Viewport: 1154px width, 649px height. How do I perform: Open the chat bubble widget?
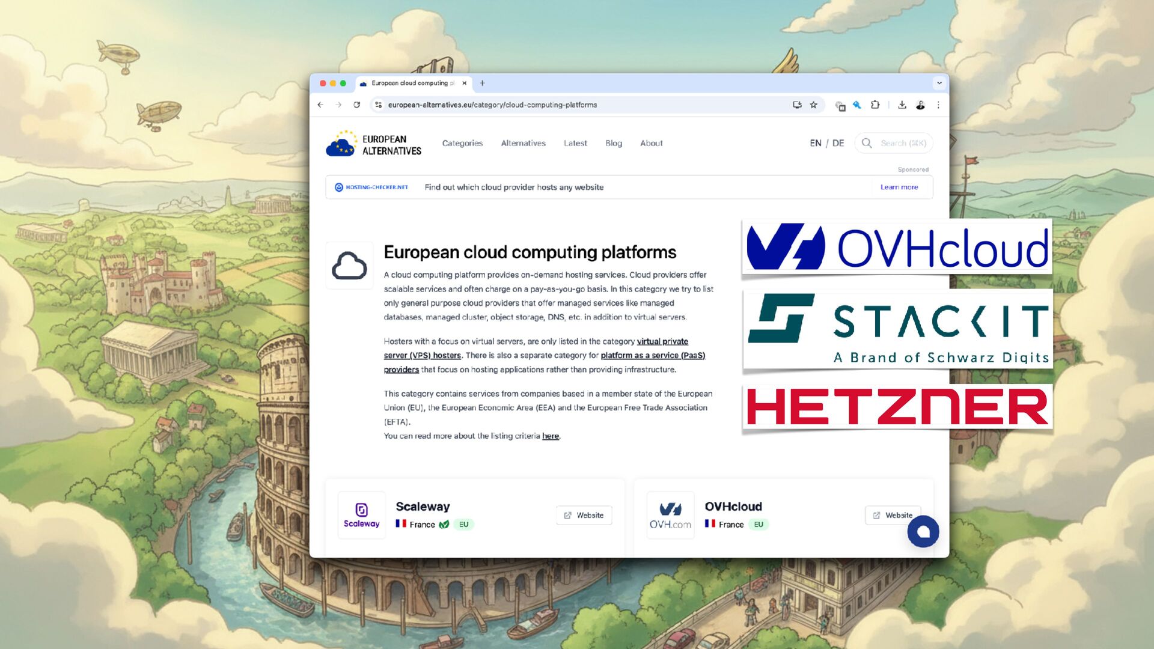pos(923,531)
